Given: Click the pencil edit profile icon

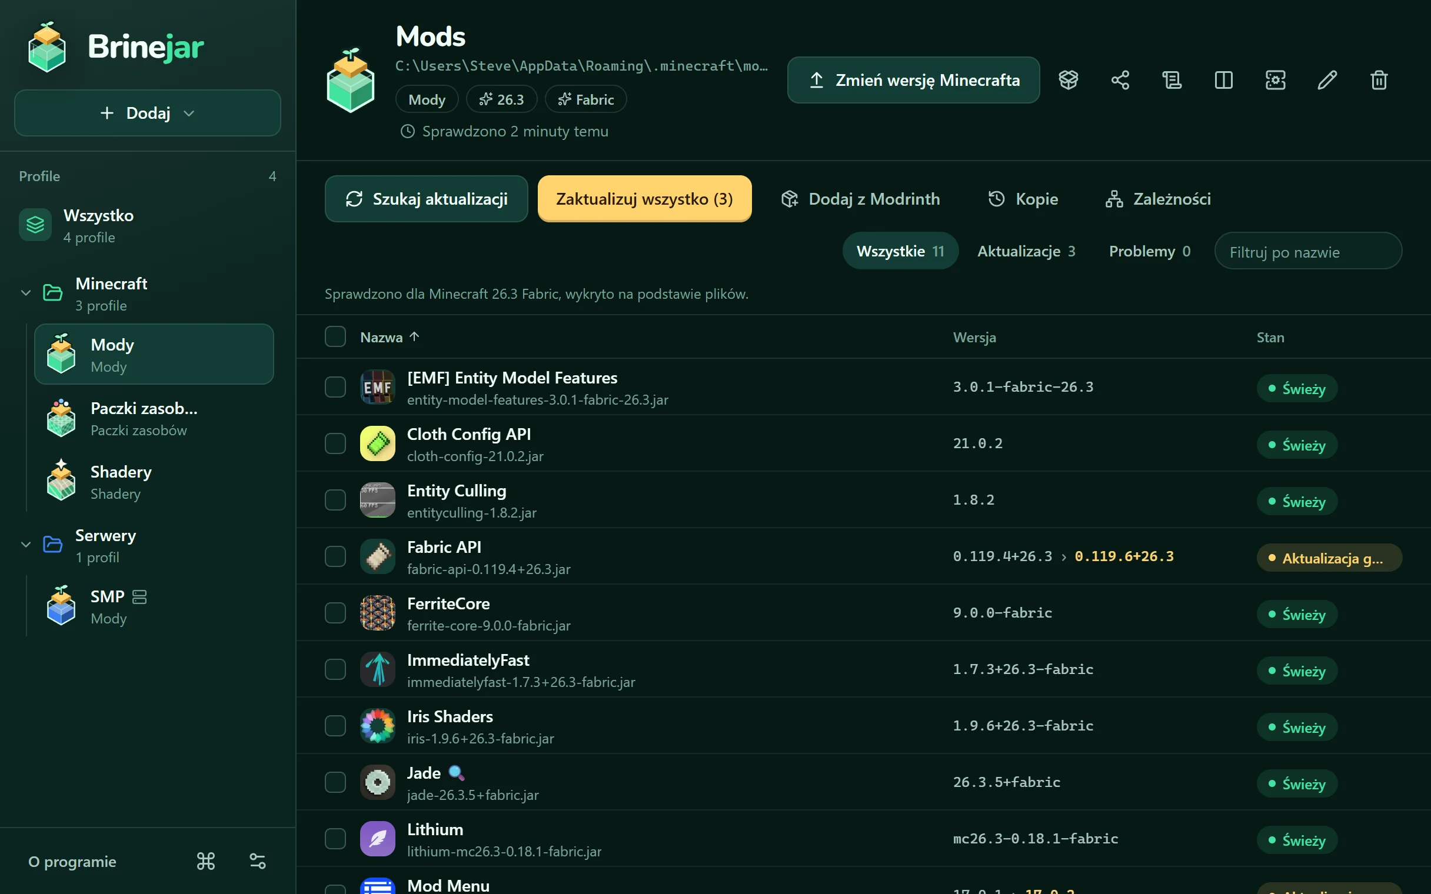Looking at the screenshot, I should pyautogui.click(x=1327, y=80).
